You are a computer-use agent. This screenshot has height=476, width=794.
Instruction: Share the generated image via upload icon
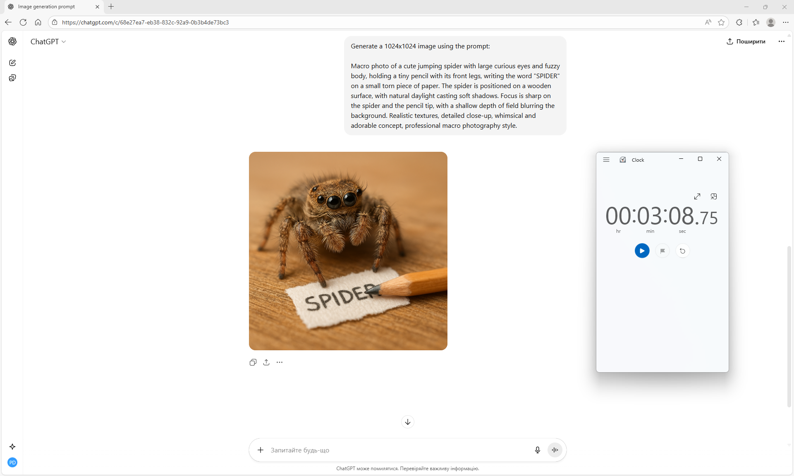point(266,362)
